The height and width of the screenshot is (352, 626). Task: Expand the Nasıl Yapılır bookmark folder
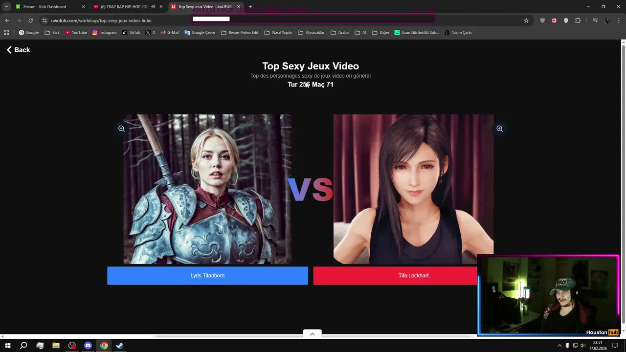[x=278, y=33]
